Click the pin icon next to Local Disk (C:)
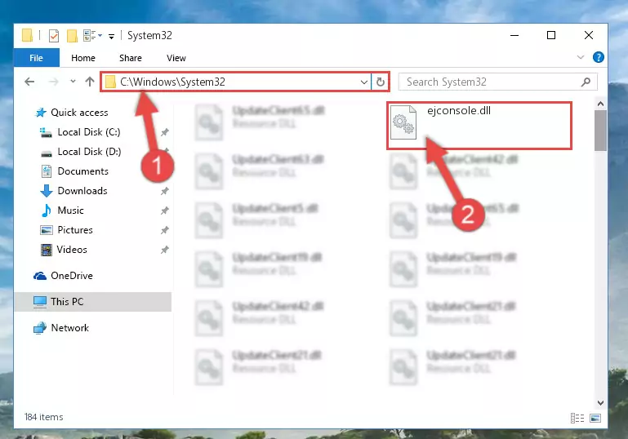This screenshot has width=628, height=439. (165, 132)
